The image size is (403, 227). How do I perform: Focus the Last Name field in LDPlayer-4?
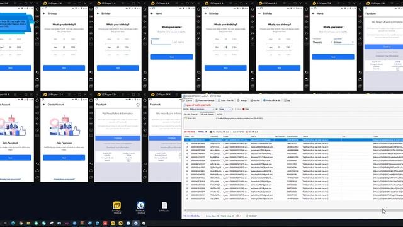click(181, 42)
